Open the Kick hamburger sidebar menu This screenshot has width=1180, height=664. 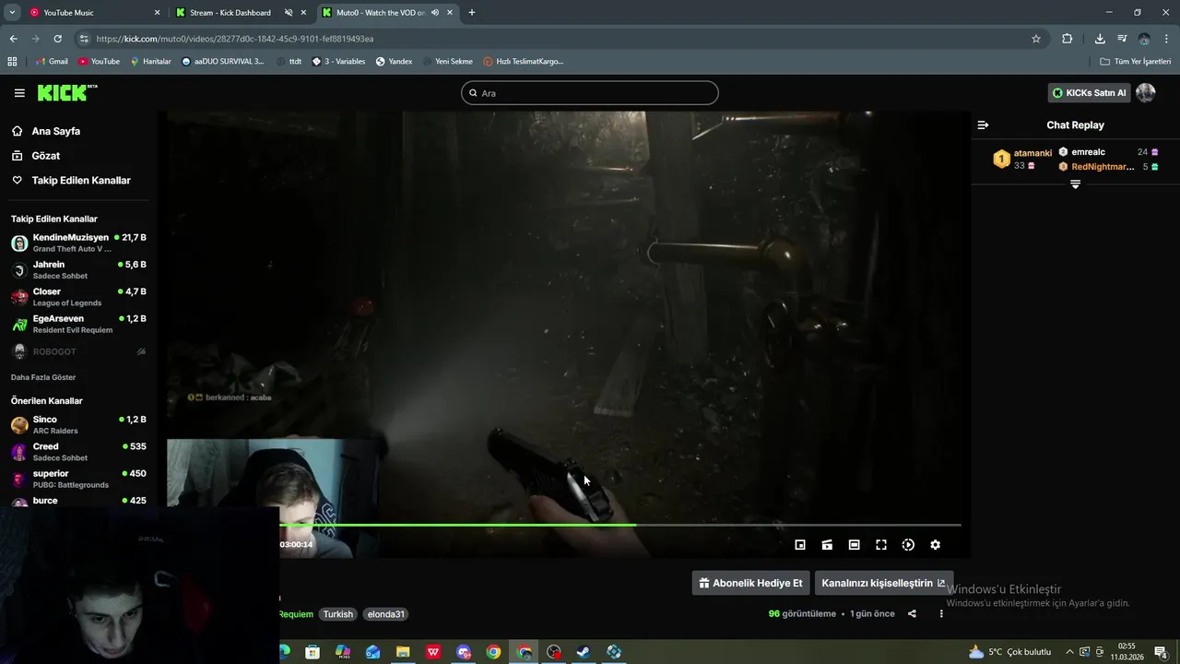pyautogui.click(x=19, y=93)
